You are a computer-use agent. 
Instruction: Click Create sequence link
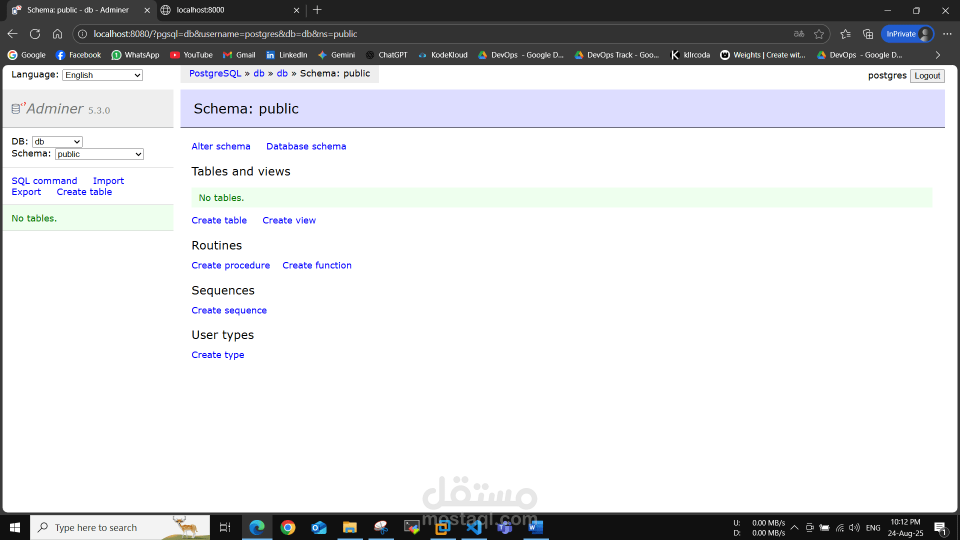pyautogui.click(x=229, y=310)
